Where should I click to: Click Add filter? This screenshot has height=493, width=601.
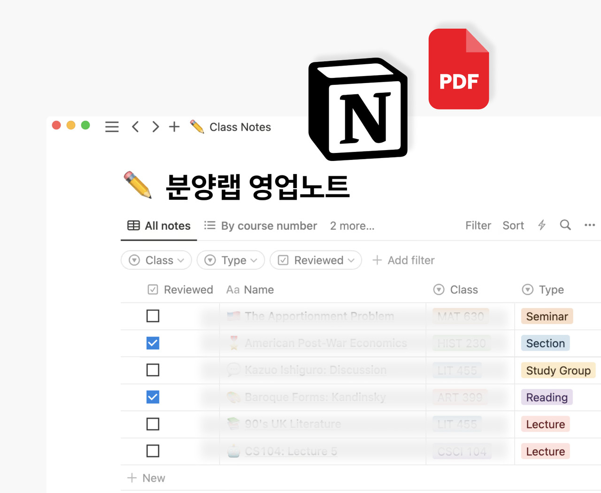[403, 260]
